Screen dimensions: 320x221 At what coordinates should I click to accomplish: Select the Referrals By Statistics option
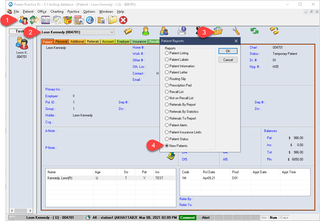click(182, 112)
